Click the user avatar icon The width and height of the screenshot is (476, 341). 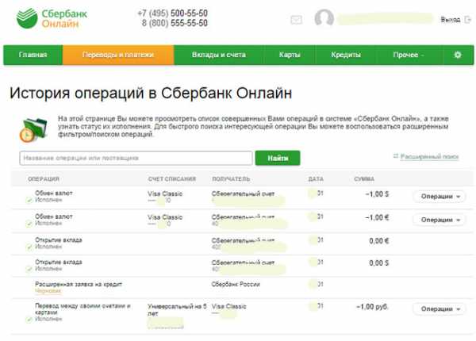[324, 18]
